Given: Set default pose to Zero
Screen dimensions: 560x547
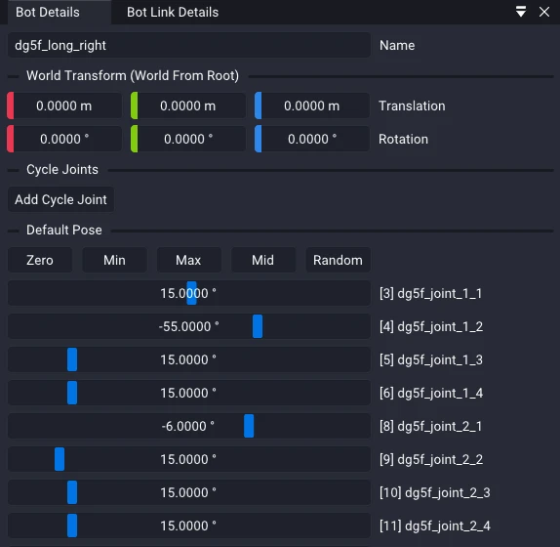Looking at the screenshot, I should pos(40,260).
